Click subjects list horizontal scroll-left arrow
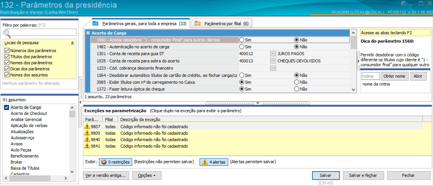The image size is (433, 186). point(6,178)
